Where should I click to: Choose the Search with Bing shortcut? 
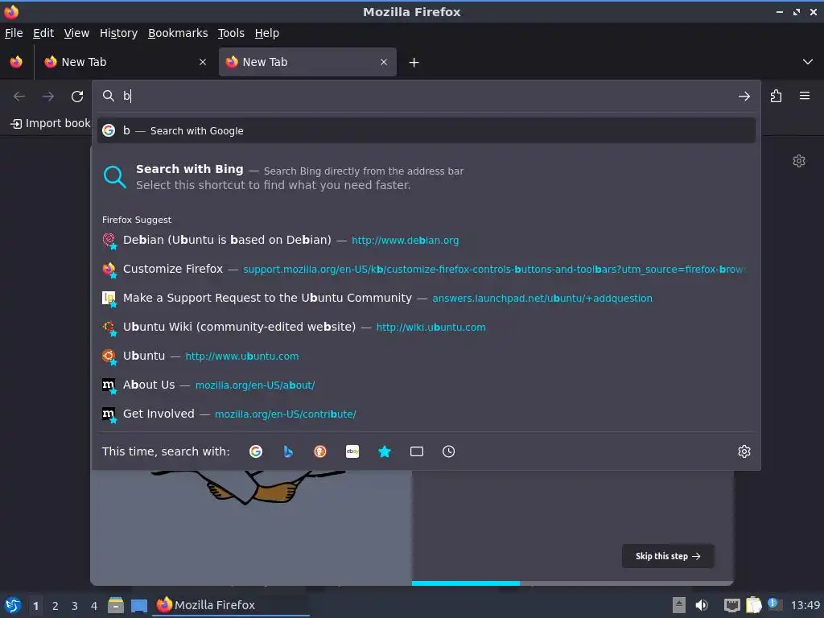(x=426, y=177)
